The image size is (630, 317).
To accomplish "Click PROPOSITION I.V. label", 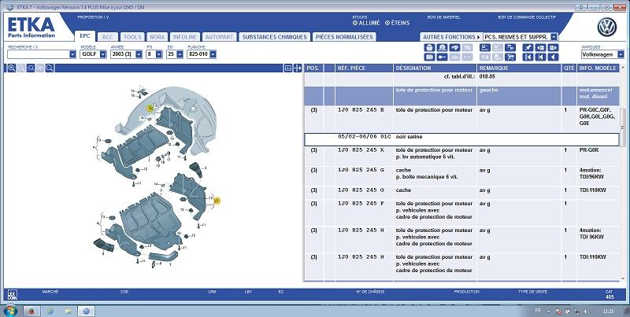I will pyautogui.click(x=93, y=17).
